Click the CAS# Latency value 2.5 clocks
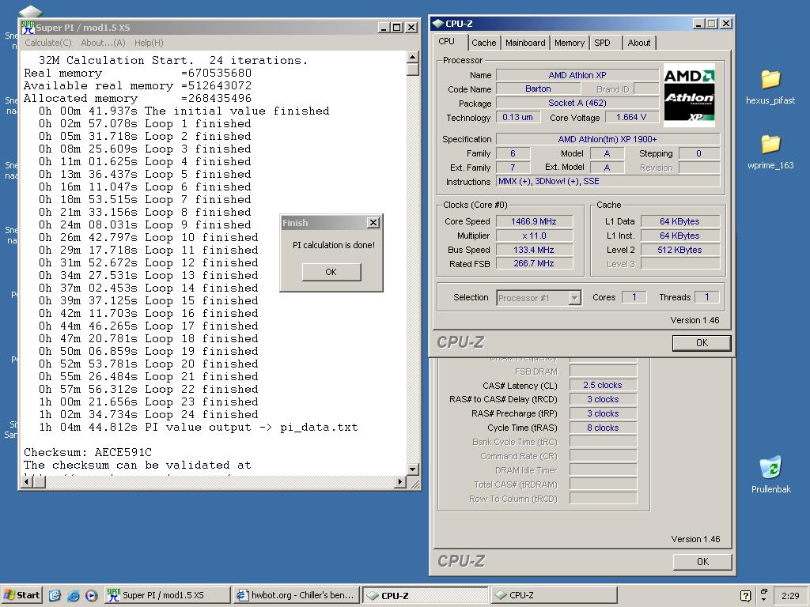810x607 pixels. tap(603, 385)
